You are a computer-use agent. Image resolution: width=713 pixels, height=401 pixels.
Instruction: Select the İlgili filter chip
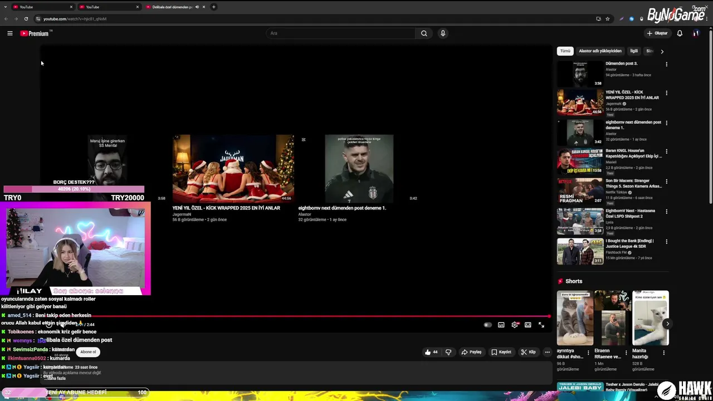(634, 51)
